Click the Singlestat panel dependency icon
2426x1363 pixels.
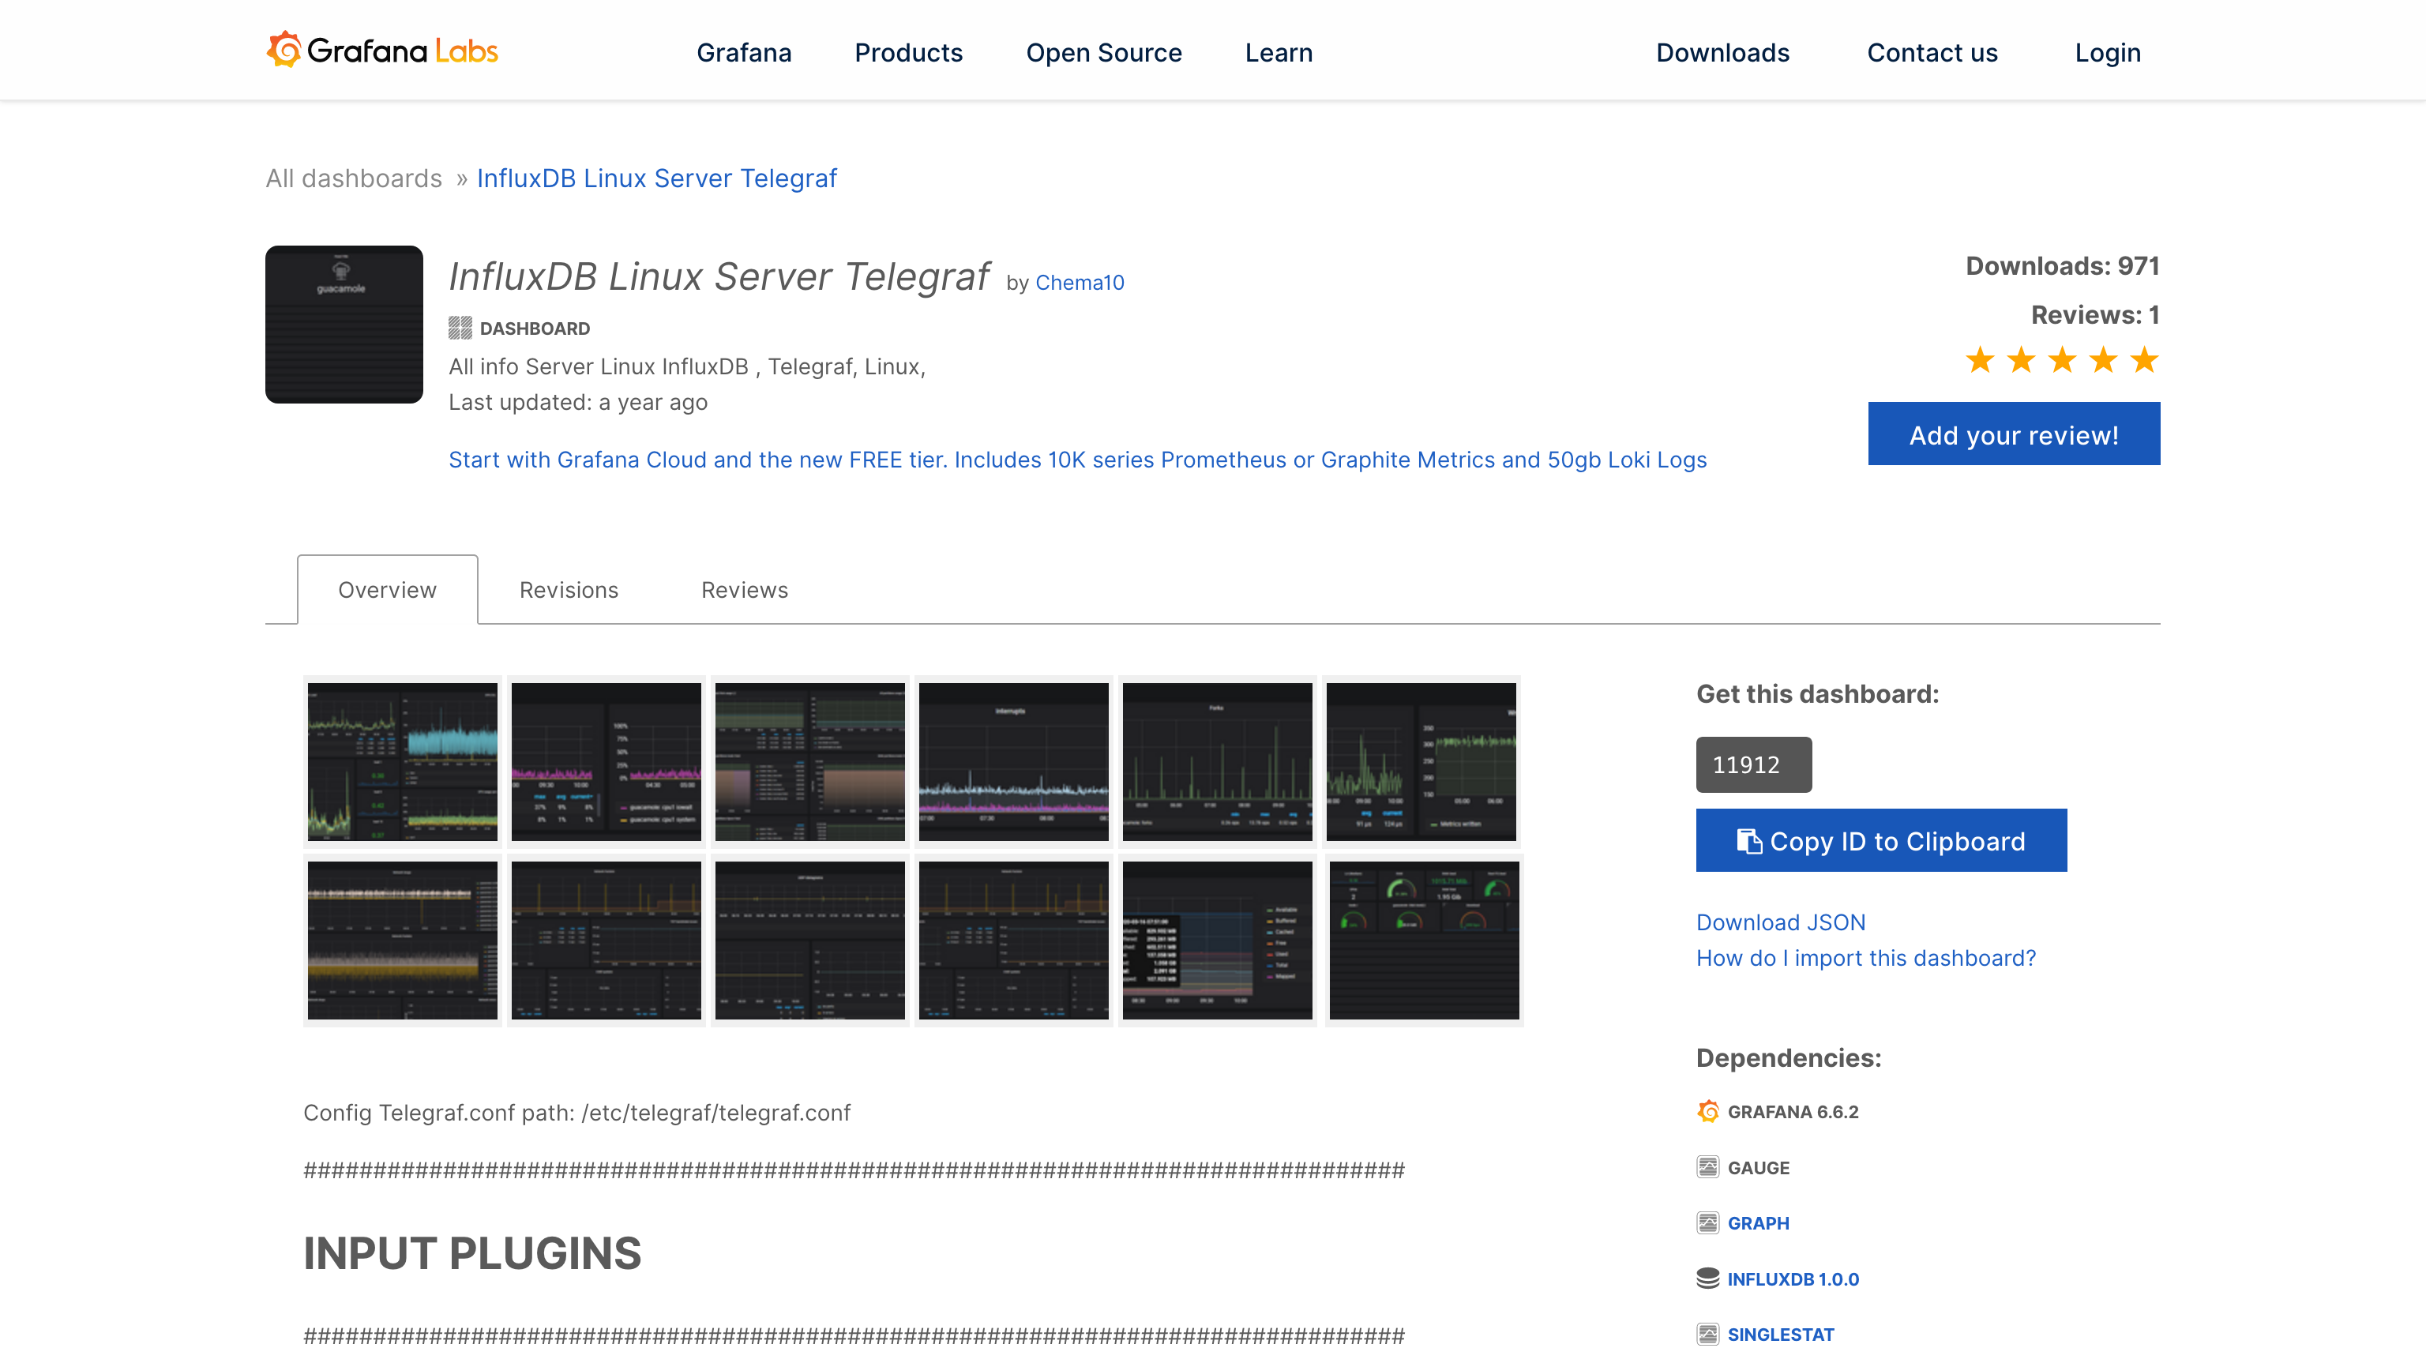1707,1334
